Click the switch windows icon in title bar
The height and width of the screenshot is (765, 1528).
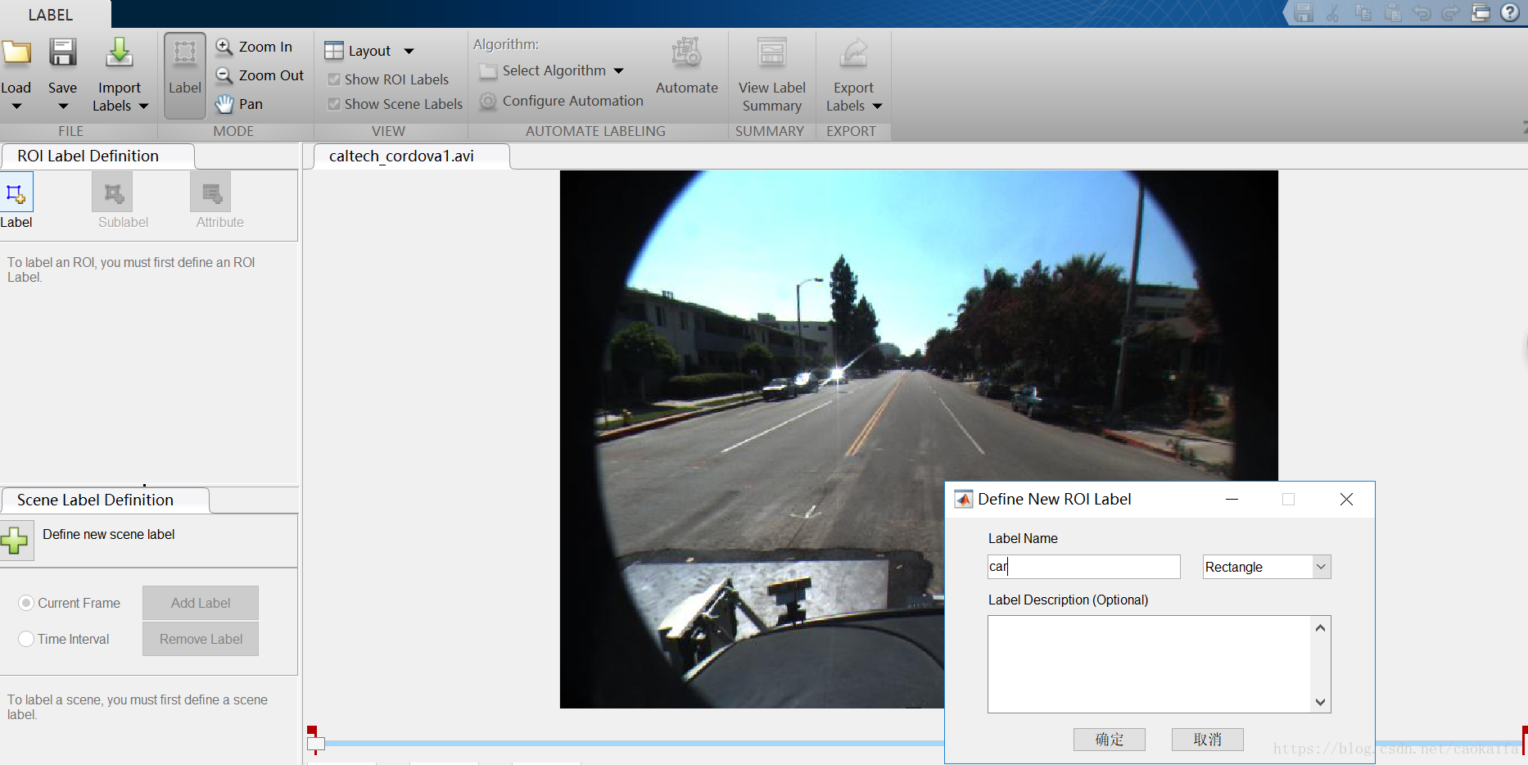[1481, 12]
